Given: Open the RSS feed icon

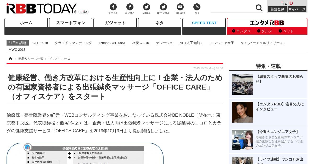Looking at the screenshot, I should coord(197,7).
